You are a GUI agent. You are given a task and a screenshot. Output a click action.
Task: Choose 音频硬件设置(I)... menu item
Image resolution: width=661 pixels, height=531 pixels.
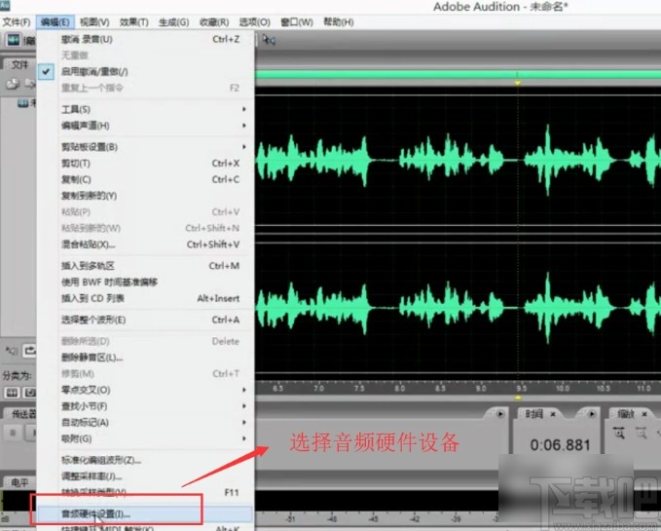point(145,514)
